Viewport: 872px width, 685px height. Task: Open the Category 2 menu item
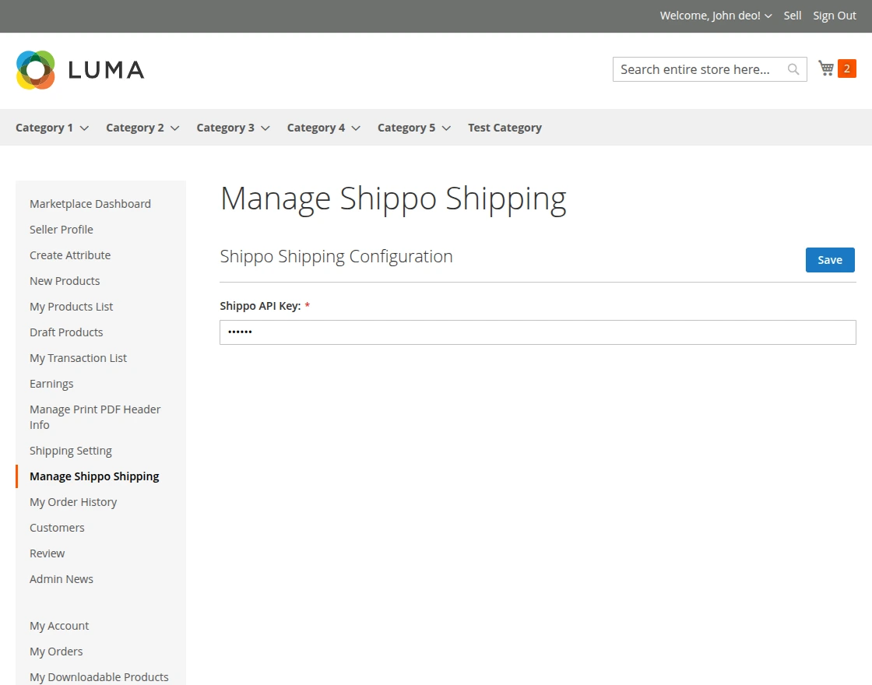[135, 128]
